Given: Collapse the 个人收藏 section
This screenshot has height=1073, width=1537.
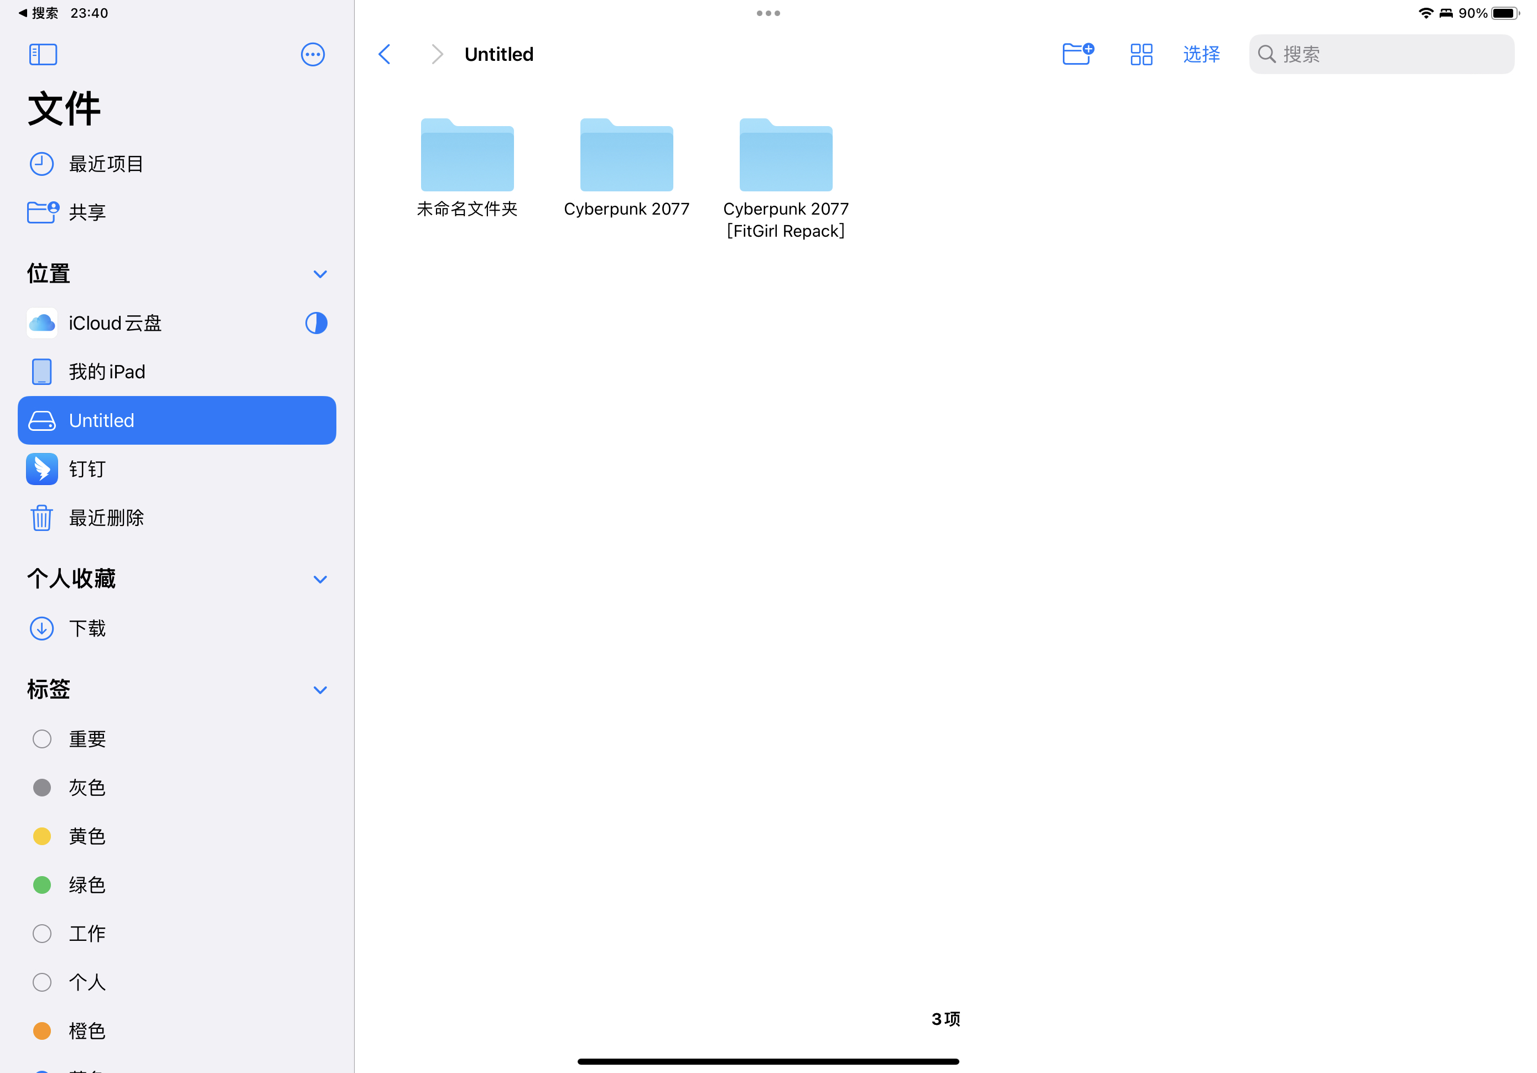Looking at the screenshot, I should tap(320, 580).
